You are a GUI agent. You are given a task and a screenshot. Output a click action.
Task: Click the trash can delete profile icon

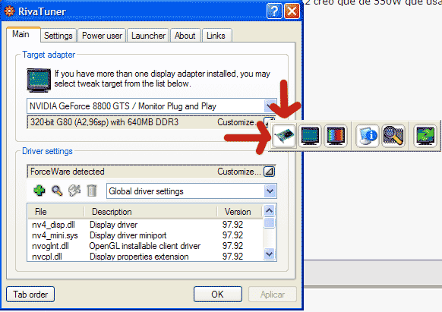(x=92, y=191)
